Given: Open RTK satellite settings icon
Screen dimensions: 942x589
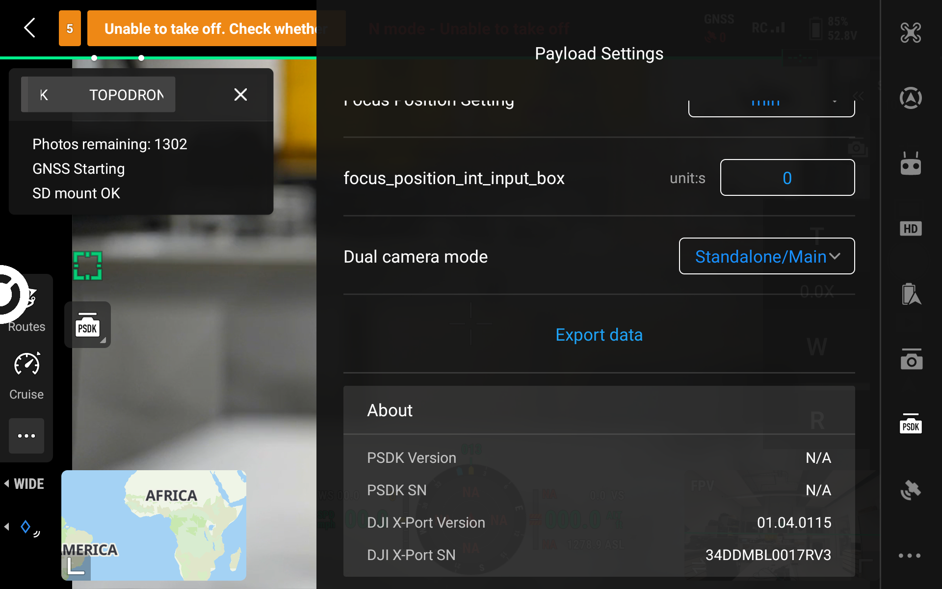Looking at the screenshot, I should point(911,489).
